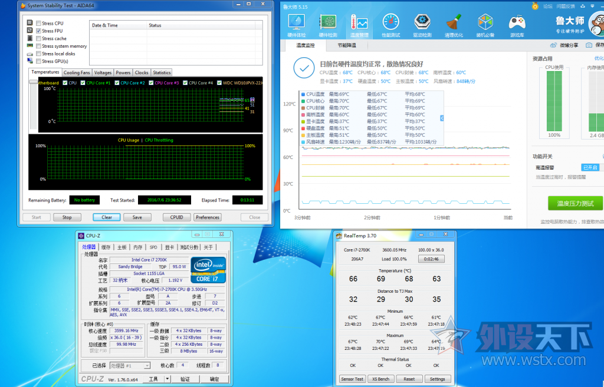Click the disk drive icon beside Stress local disks
604x387 pixels.
click(30, 54)
